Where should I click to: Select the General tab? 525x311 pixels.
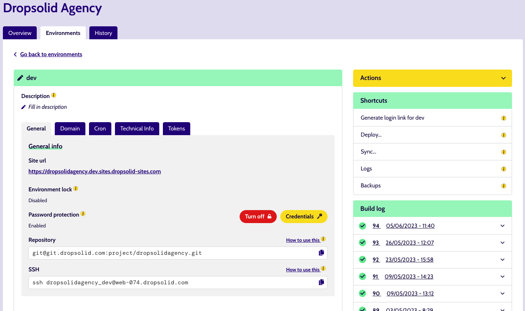[36, 129]
